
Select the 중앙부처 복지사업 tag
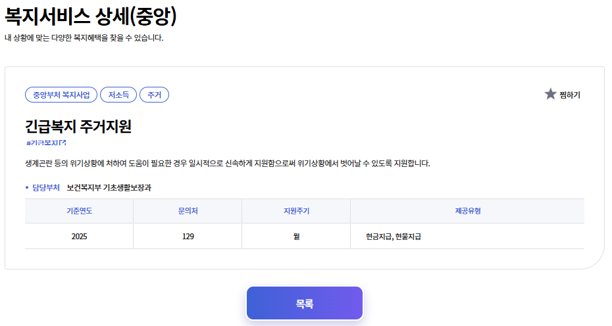click(61, 95)
